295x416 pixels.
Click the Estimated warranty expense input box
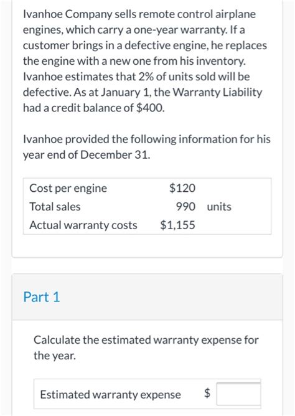238,394
